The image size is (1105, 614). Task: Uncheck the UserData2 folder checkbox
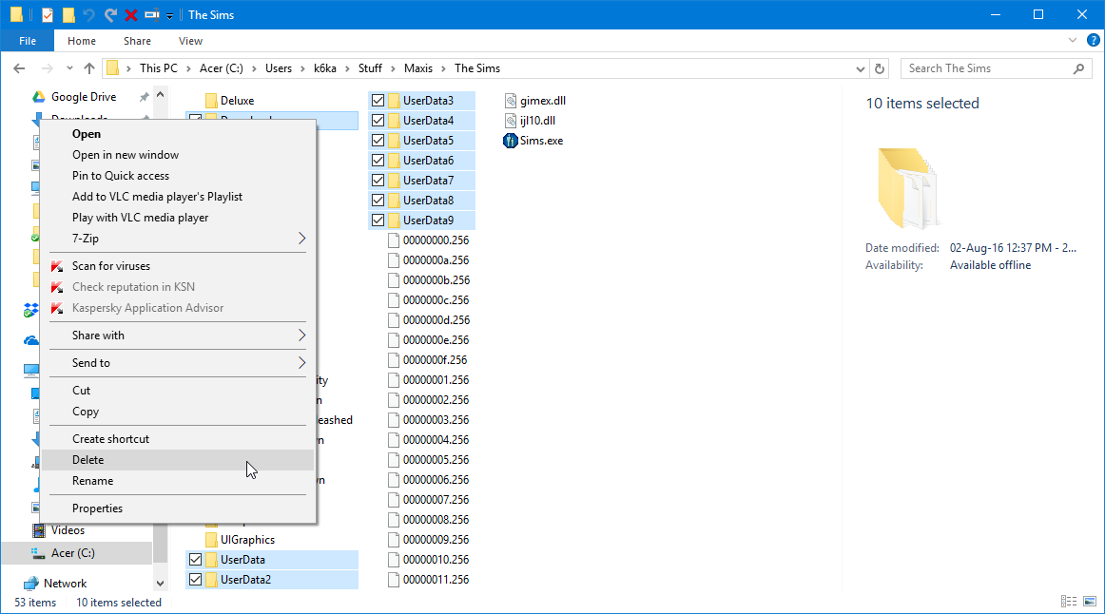pos(195,580)
